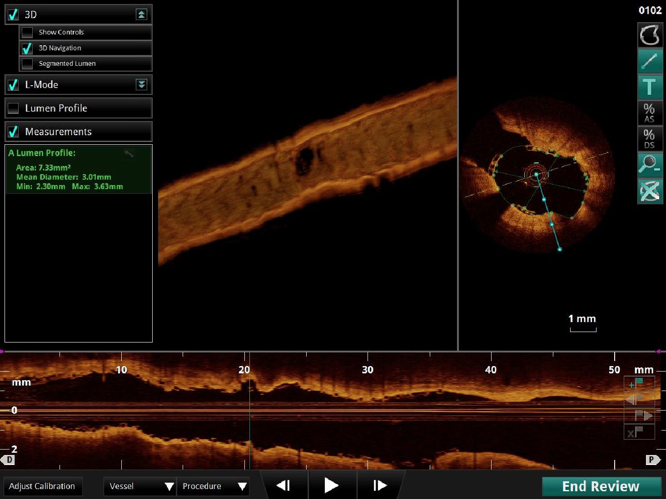The image size is (666, 499).
Task: Activate the text annotation tool
Action: coord(650,87)
